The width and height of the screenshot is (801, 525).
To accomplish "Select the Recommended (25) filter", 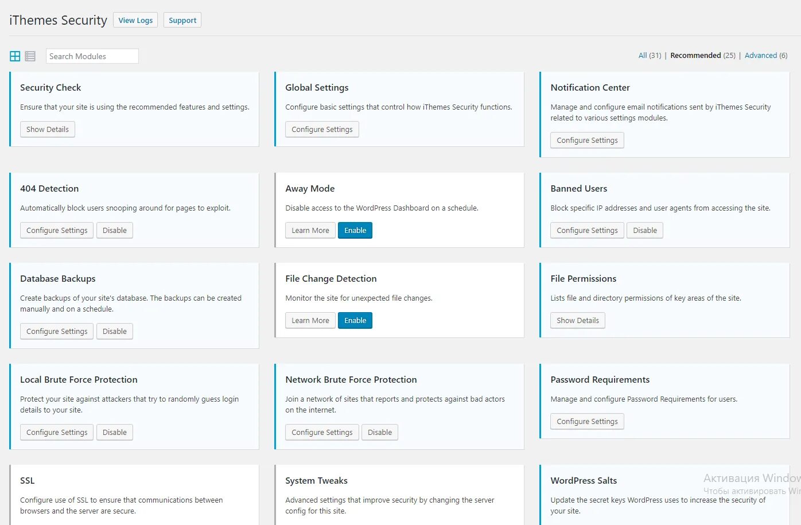I will pos(703,56).
